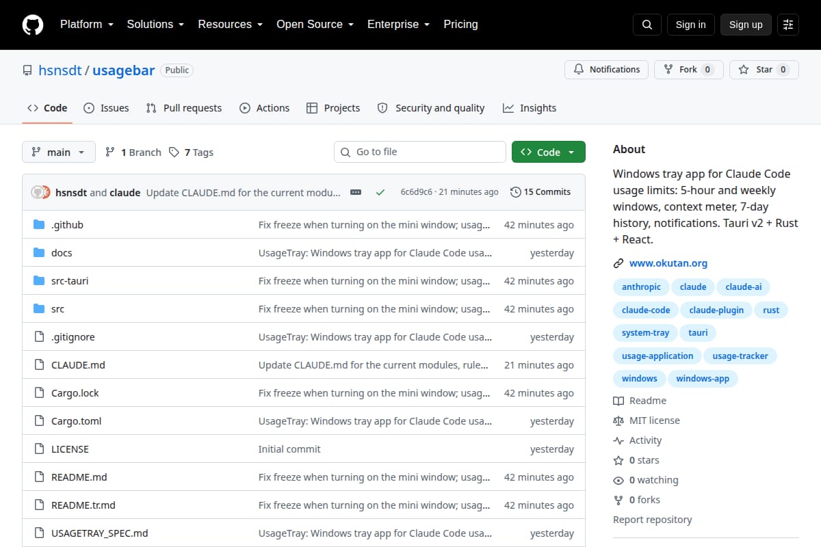The height and width of the screenshot is (547, 821).
Task: View the green checkmark commit status
Action: (x=380, y=192)
